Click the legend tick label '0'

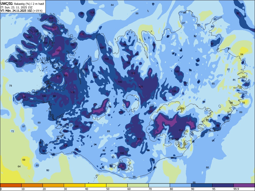click(1, 189)
